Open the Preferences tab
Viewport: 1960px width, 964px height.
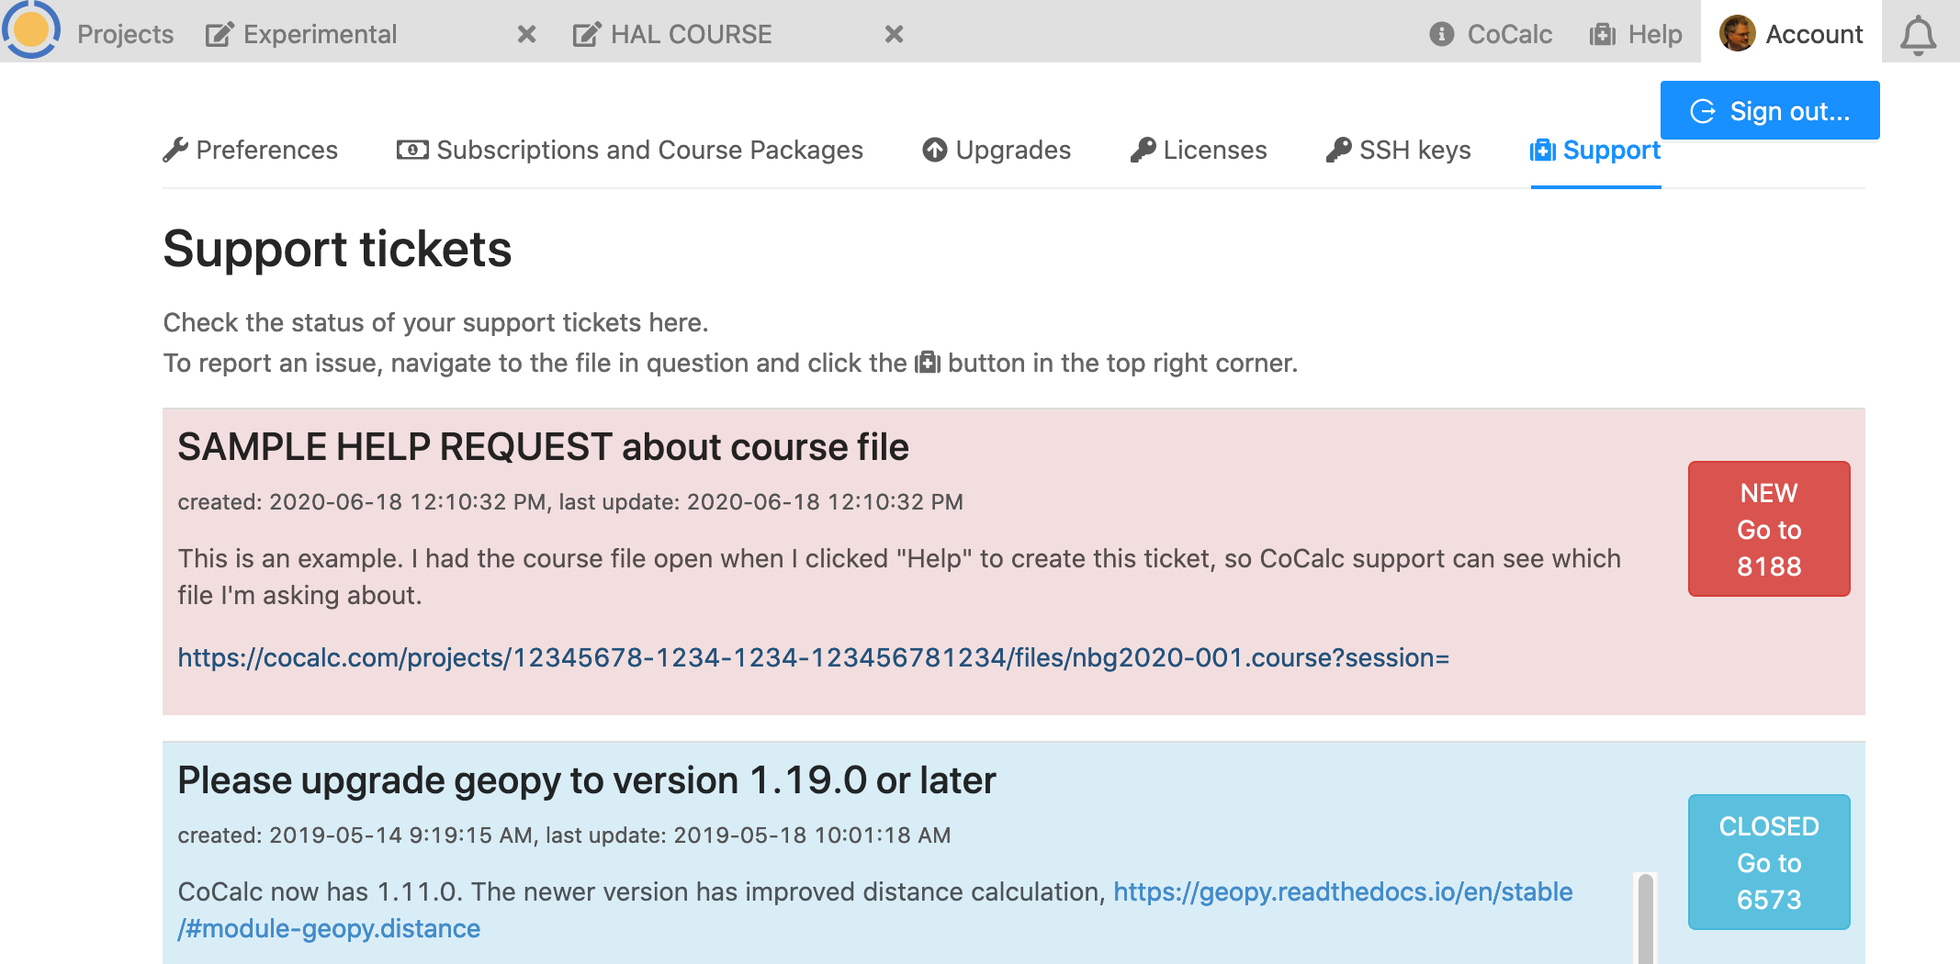251,150
